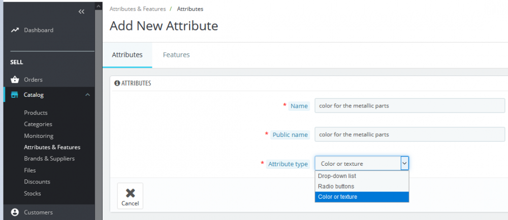Collapse the sidebar with double-chevron icon
Screen dimensions: 508x220
point(81,12)
